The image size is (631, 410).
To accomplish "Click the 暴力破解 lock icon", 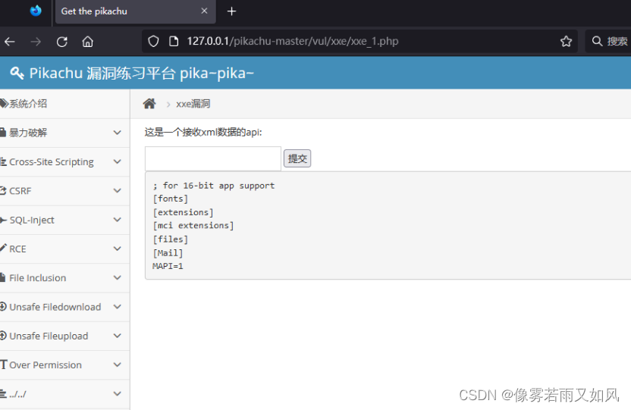I will 3,133.
